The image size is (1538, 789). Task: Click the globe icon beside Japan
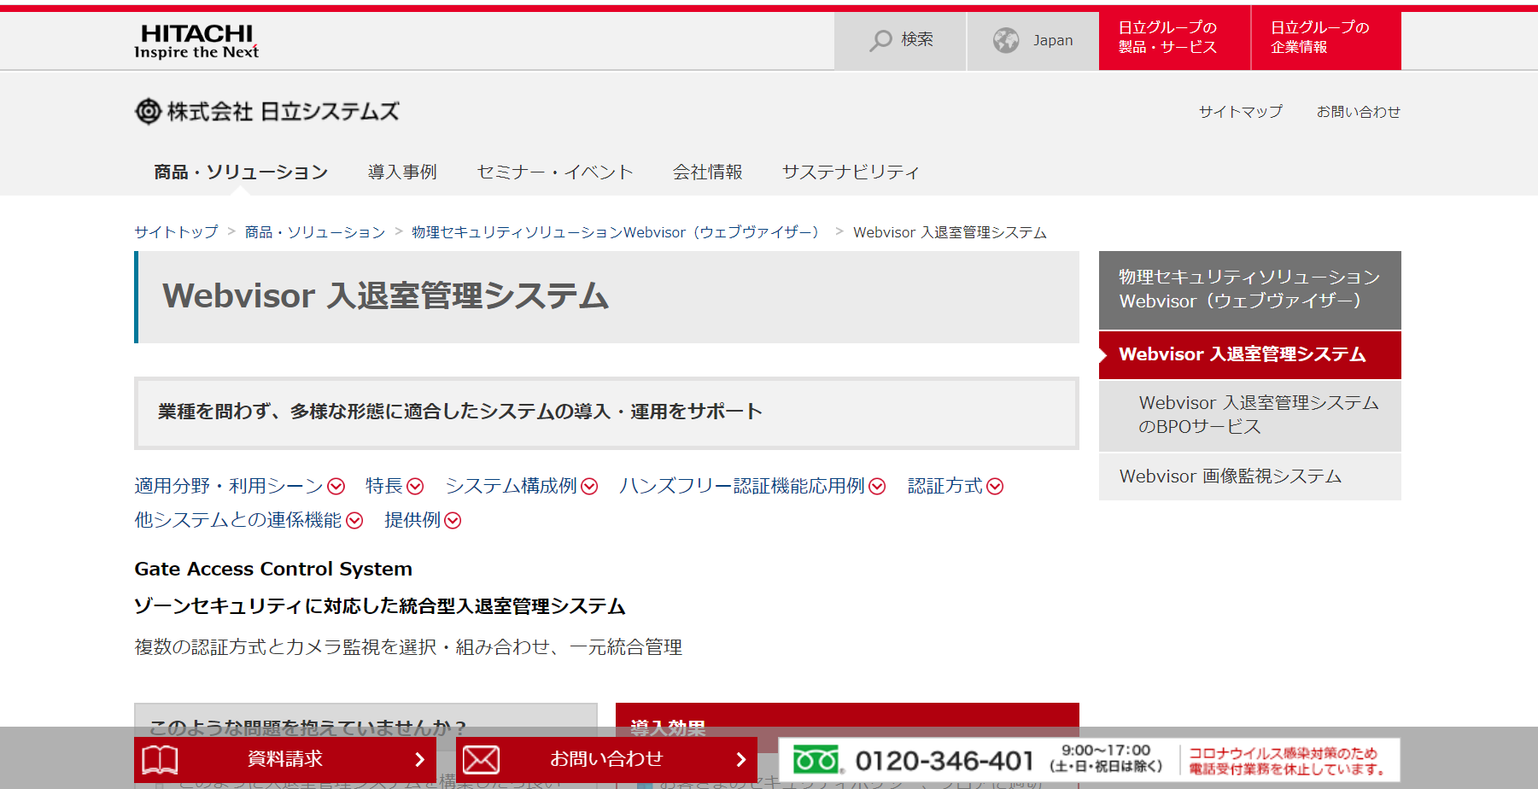click(x=1006, y=40)
